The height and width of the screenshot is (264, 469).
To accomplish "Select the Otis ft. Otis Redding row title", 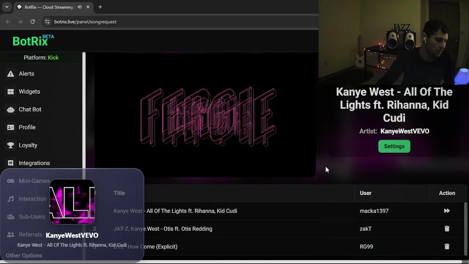I will [163, 229].
